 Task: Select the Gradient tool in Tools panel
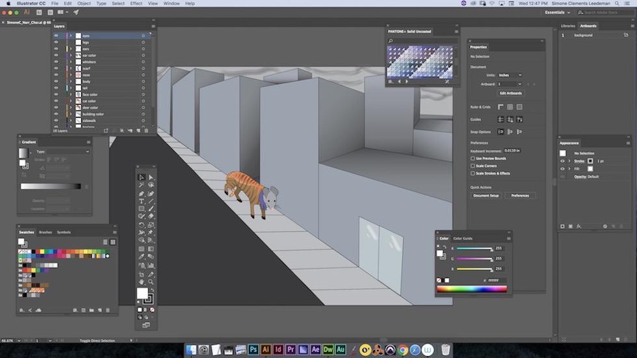click(151, 249)
